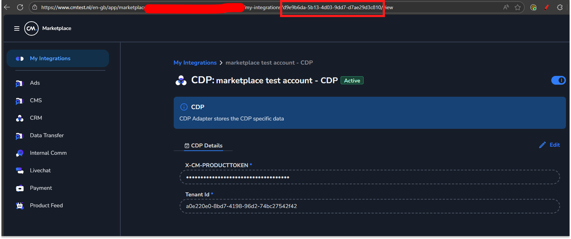Screen dimensions: 571x239
Task: Bookmark page with star icon
Action: click(517, 7)
